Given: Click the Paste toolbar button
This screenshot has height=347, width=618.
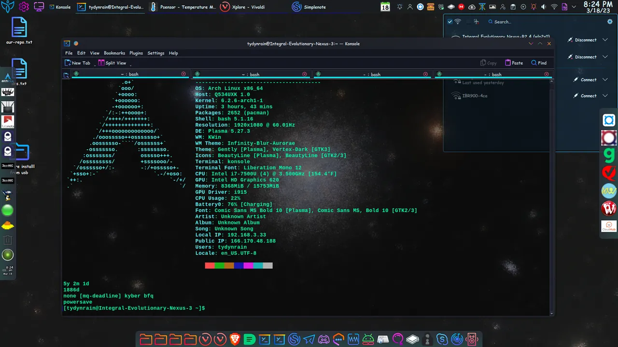Looking at the screenshot, I should coord(514,63).
